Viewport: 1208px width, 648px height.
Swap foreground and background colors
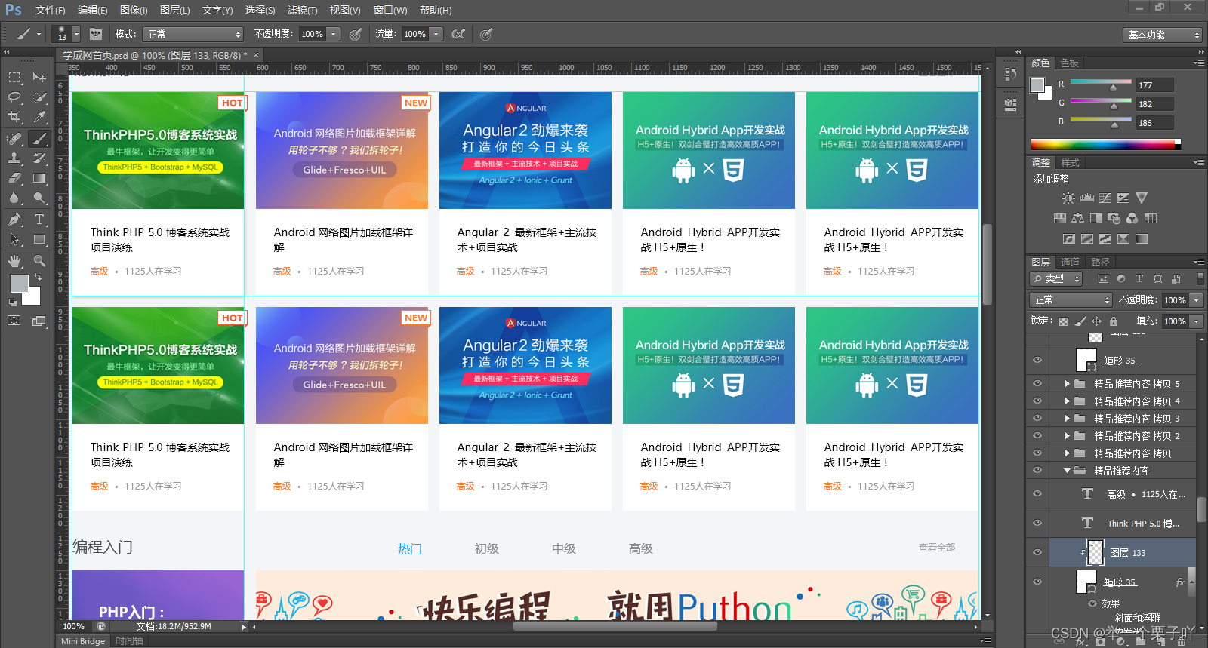(x=38, y=278)
